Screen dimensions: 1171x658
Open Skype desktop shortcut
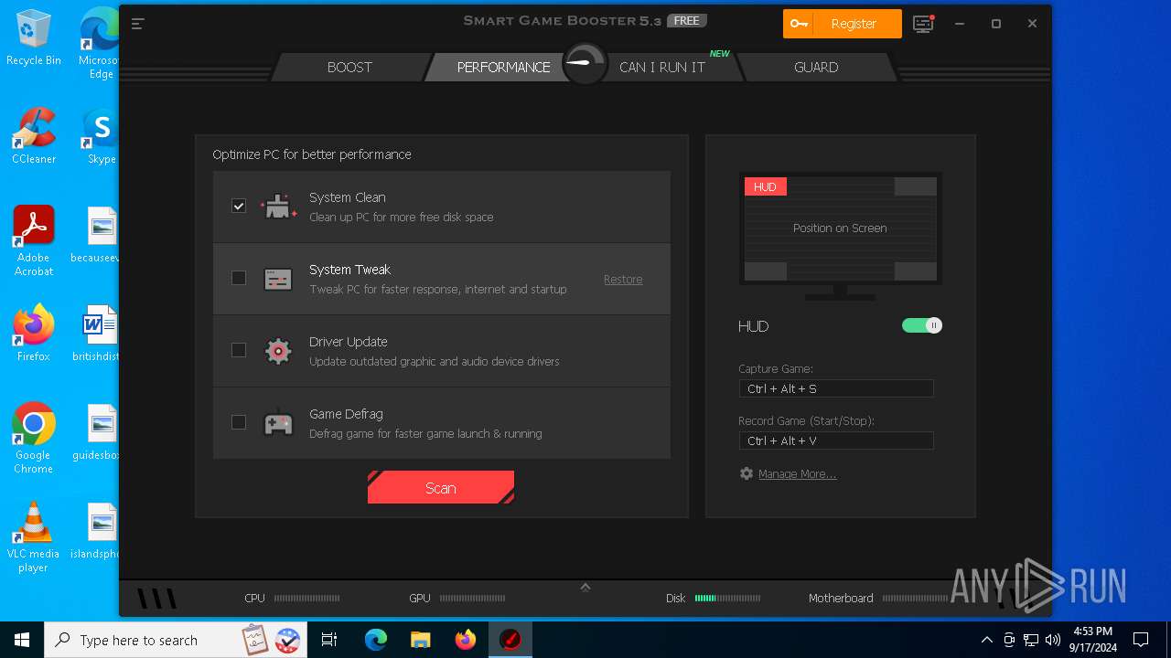[x=102, y=136]
